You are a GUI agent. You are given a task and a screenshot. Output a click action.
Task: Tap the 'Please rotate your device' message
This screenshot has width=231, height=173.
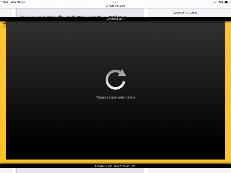click(115, 97)
